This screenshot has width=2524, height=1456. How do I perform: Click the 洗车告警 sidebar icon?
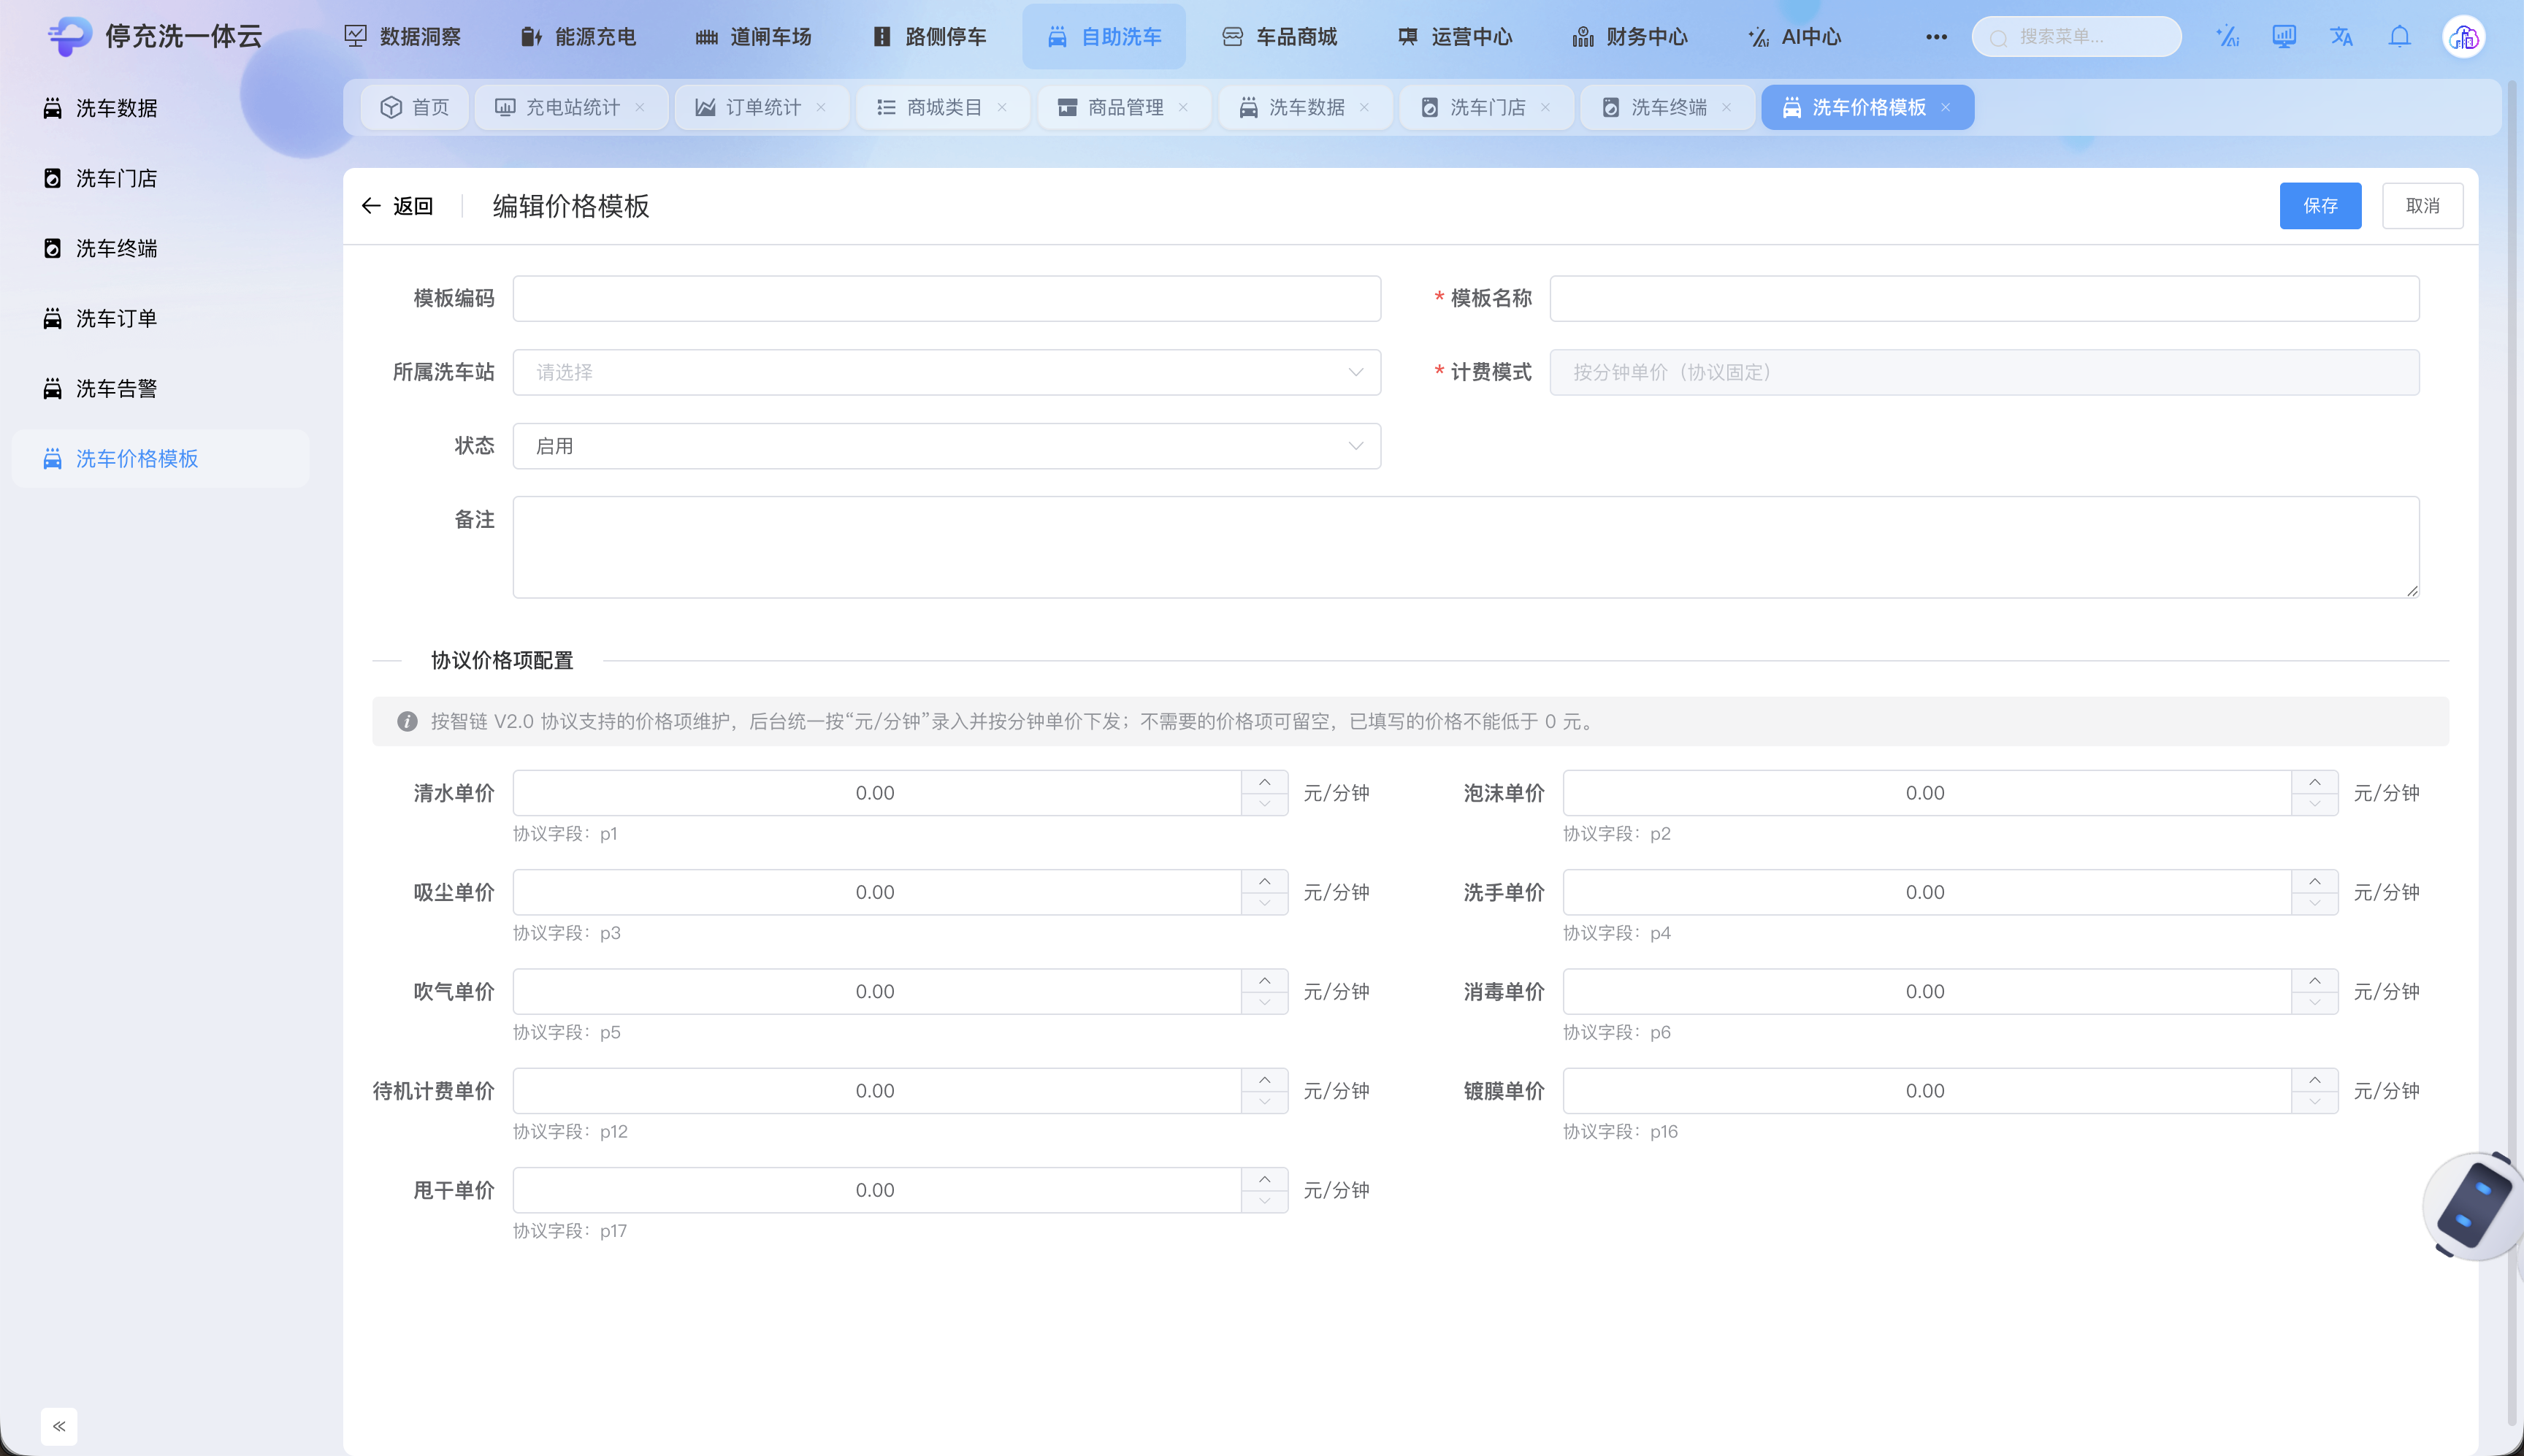point(52,388)
